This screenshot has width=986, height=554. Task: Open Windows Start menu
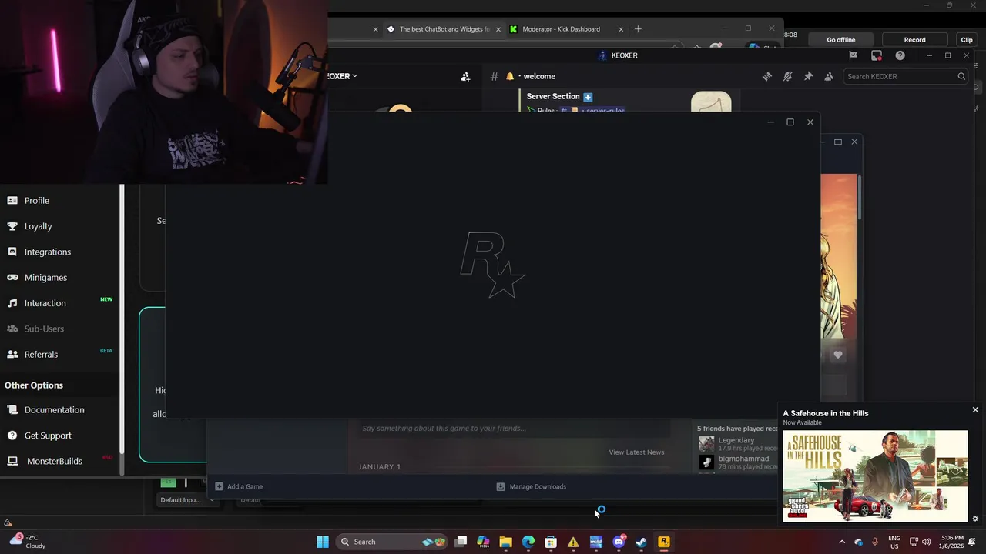click(x=323, y=542)
